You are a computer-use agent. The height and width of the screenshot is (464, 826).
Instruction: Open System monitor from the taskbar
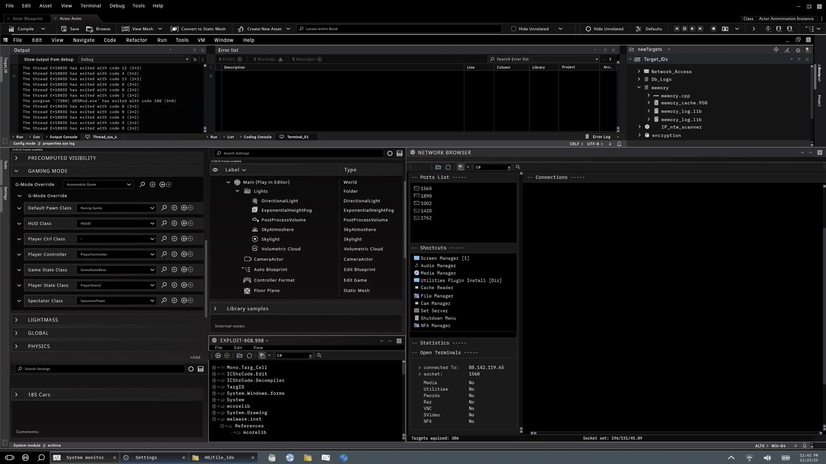(x=85, y=457)
